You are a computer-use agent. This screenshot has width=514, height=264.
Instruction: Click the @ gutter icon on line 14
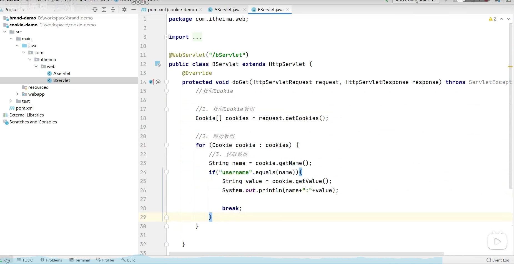(x=158, y=82)
